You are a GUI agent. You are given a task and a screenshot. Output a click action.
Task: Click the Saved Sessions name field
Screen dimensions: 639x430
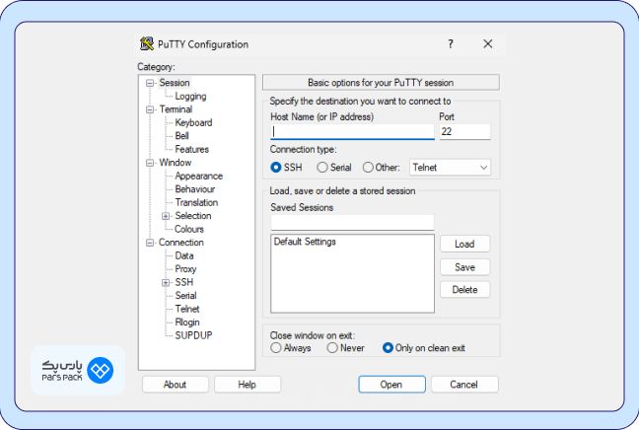coord(352,223)
